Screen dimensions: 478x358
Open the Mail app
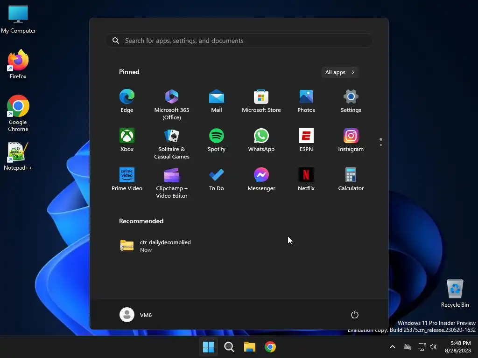pyautogui.click(x=217, y=101)
